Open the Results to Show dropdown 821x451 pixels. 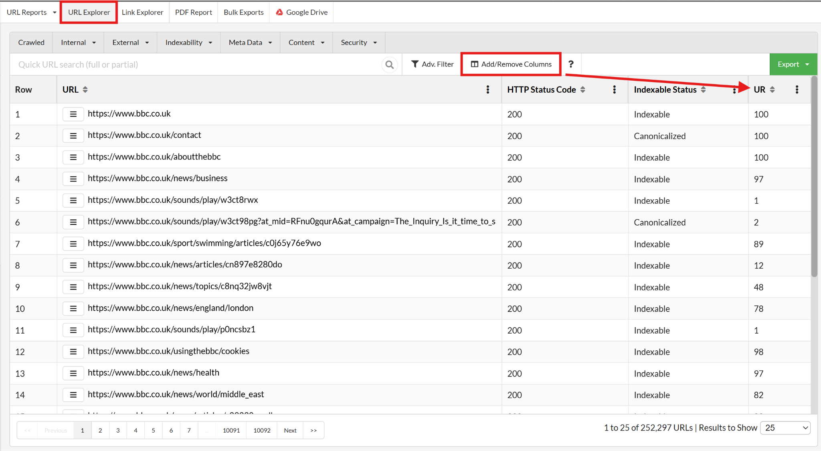[x=785, y=428]
